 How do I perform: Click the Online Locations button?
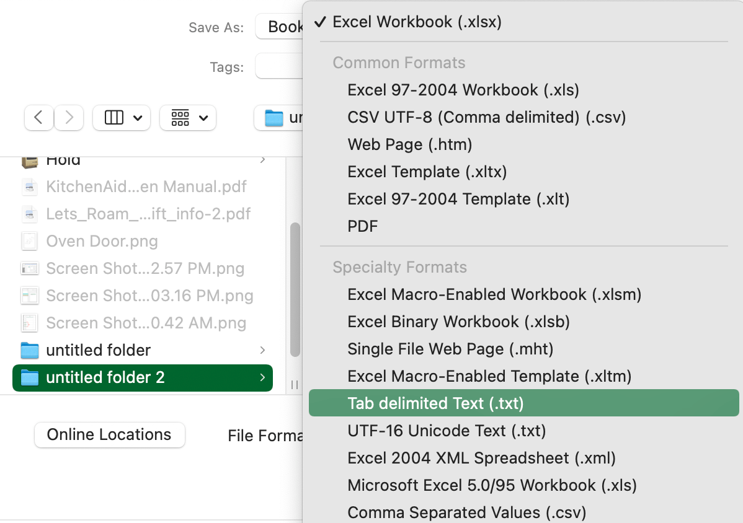point(109,435)
